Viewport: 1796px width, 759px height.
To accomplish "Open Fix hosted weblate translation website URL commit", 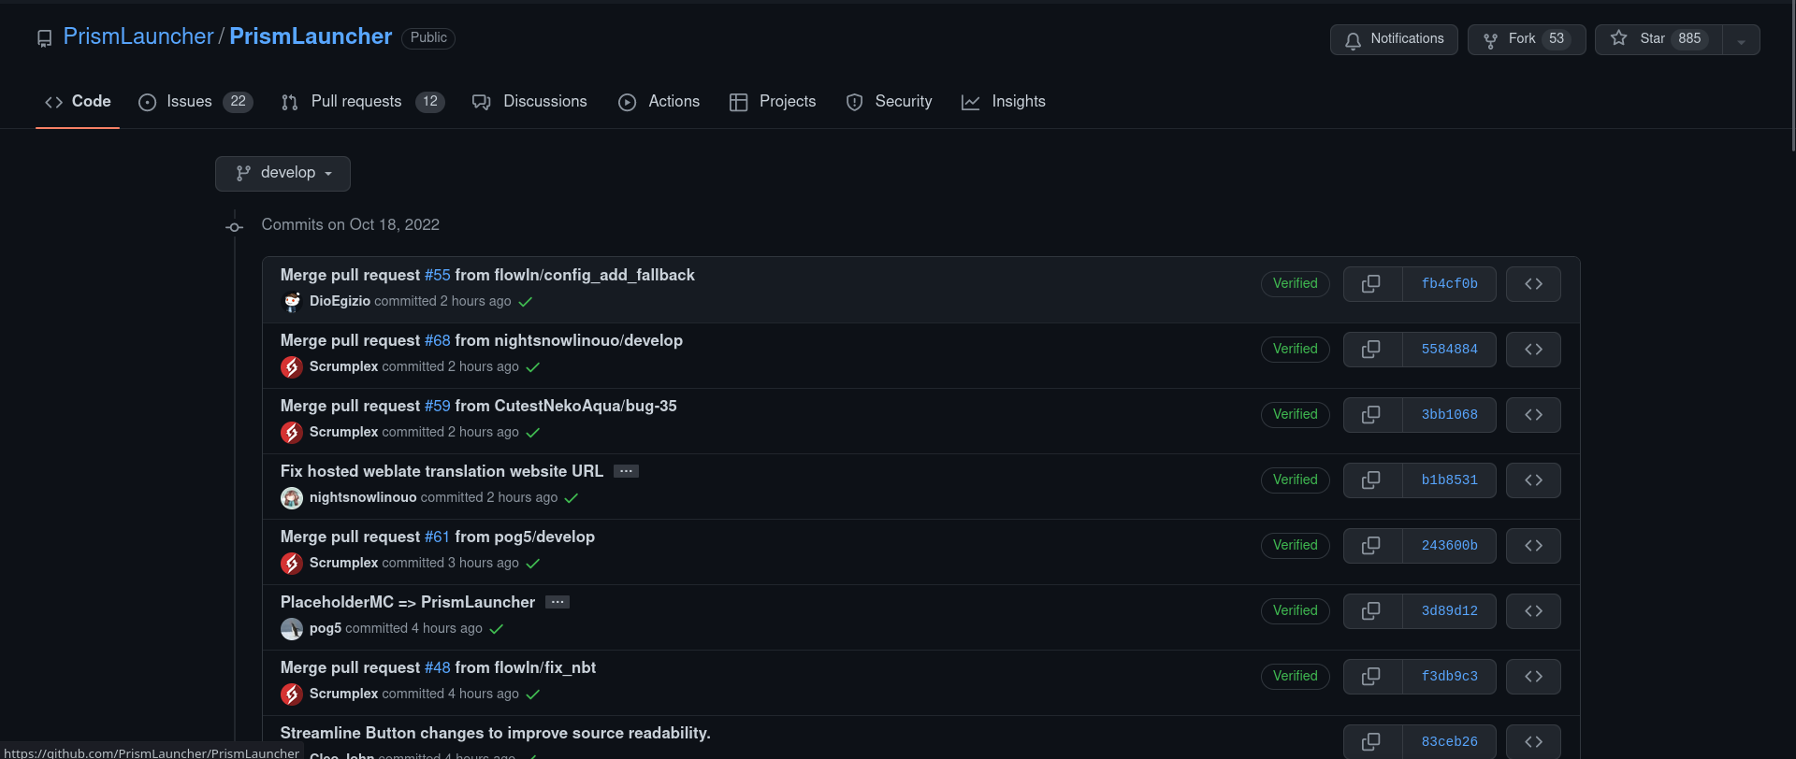I will (x=442, y=471).
